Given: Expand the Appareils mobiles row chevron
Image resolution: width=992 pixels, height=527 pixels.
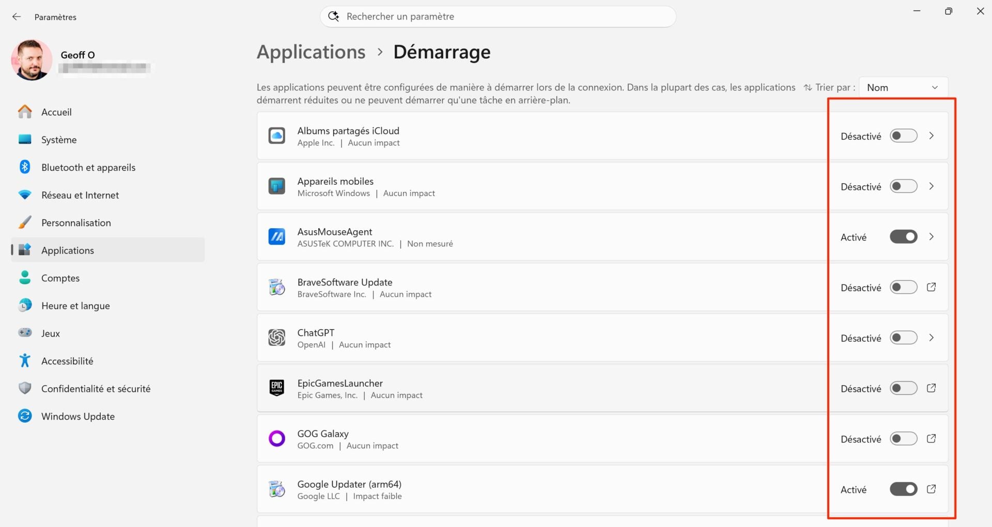Looking at the screenshot, I should click(932, 186).
